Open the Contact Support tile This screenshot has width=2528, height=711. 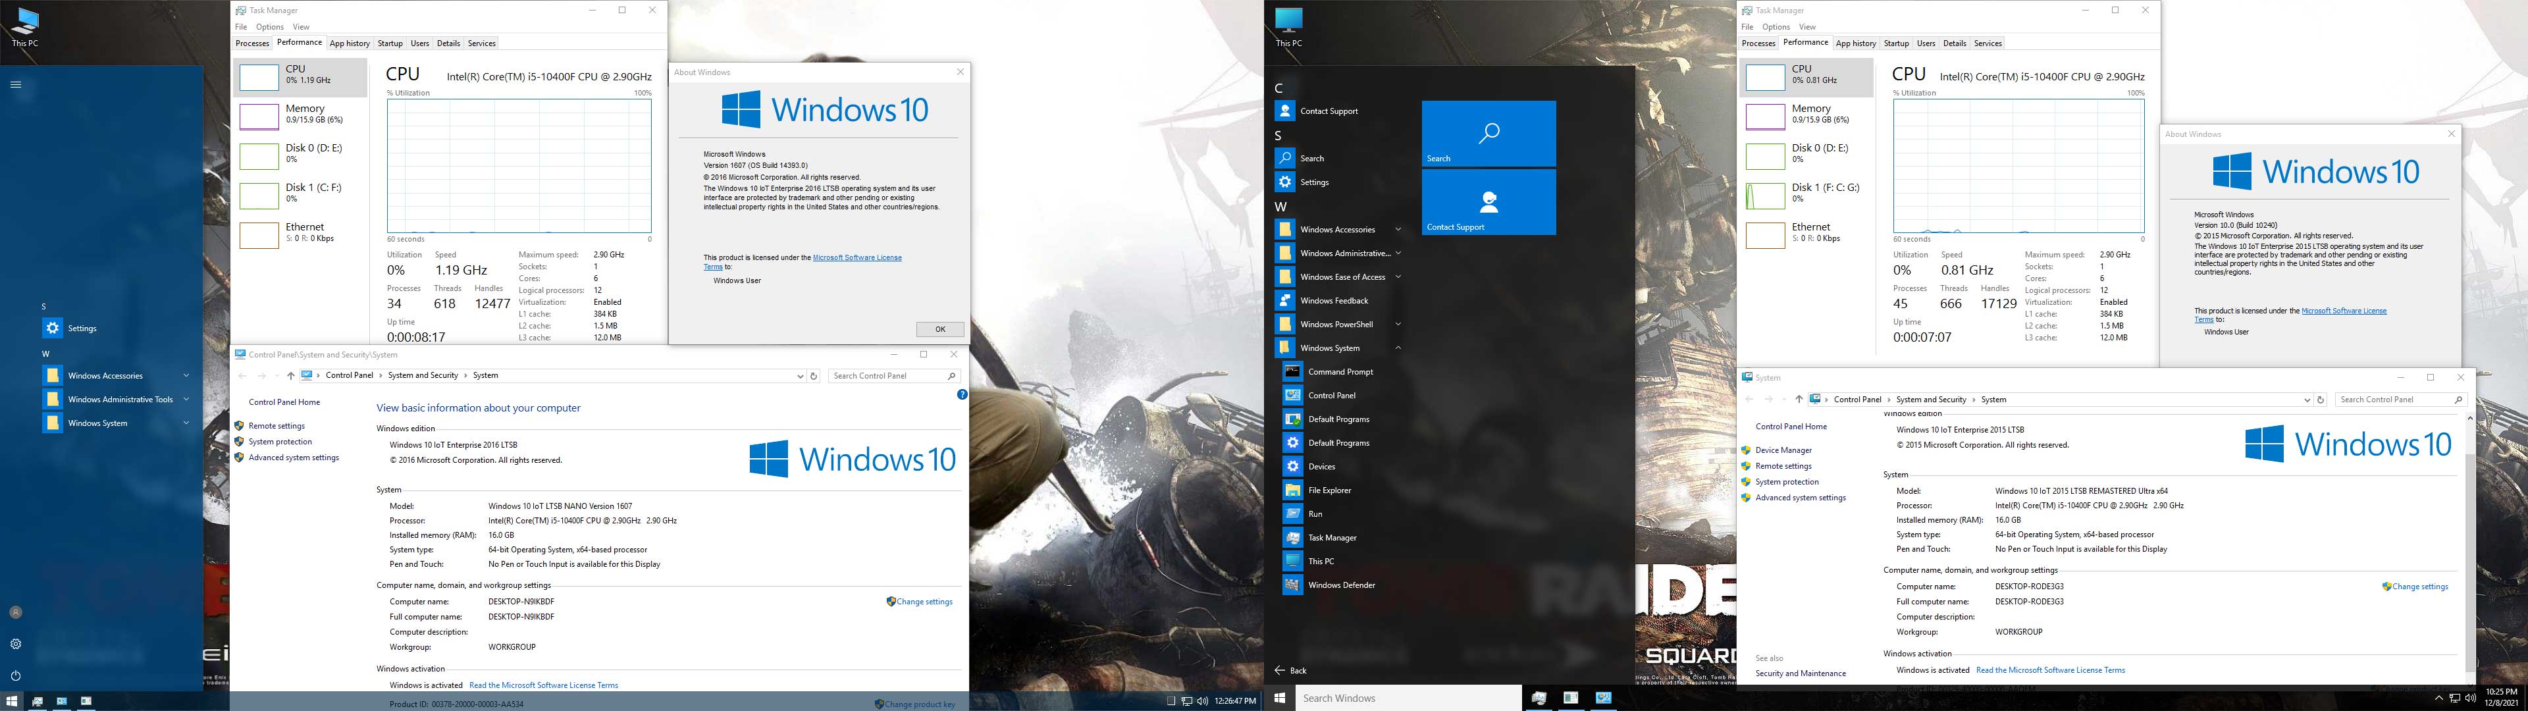tap(1488, 202)
